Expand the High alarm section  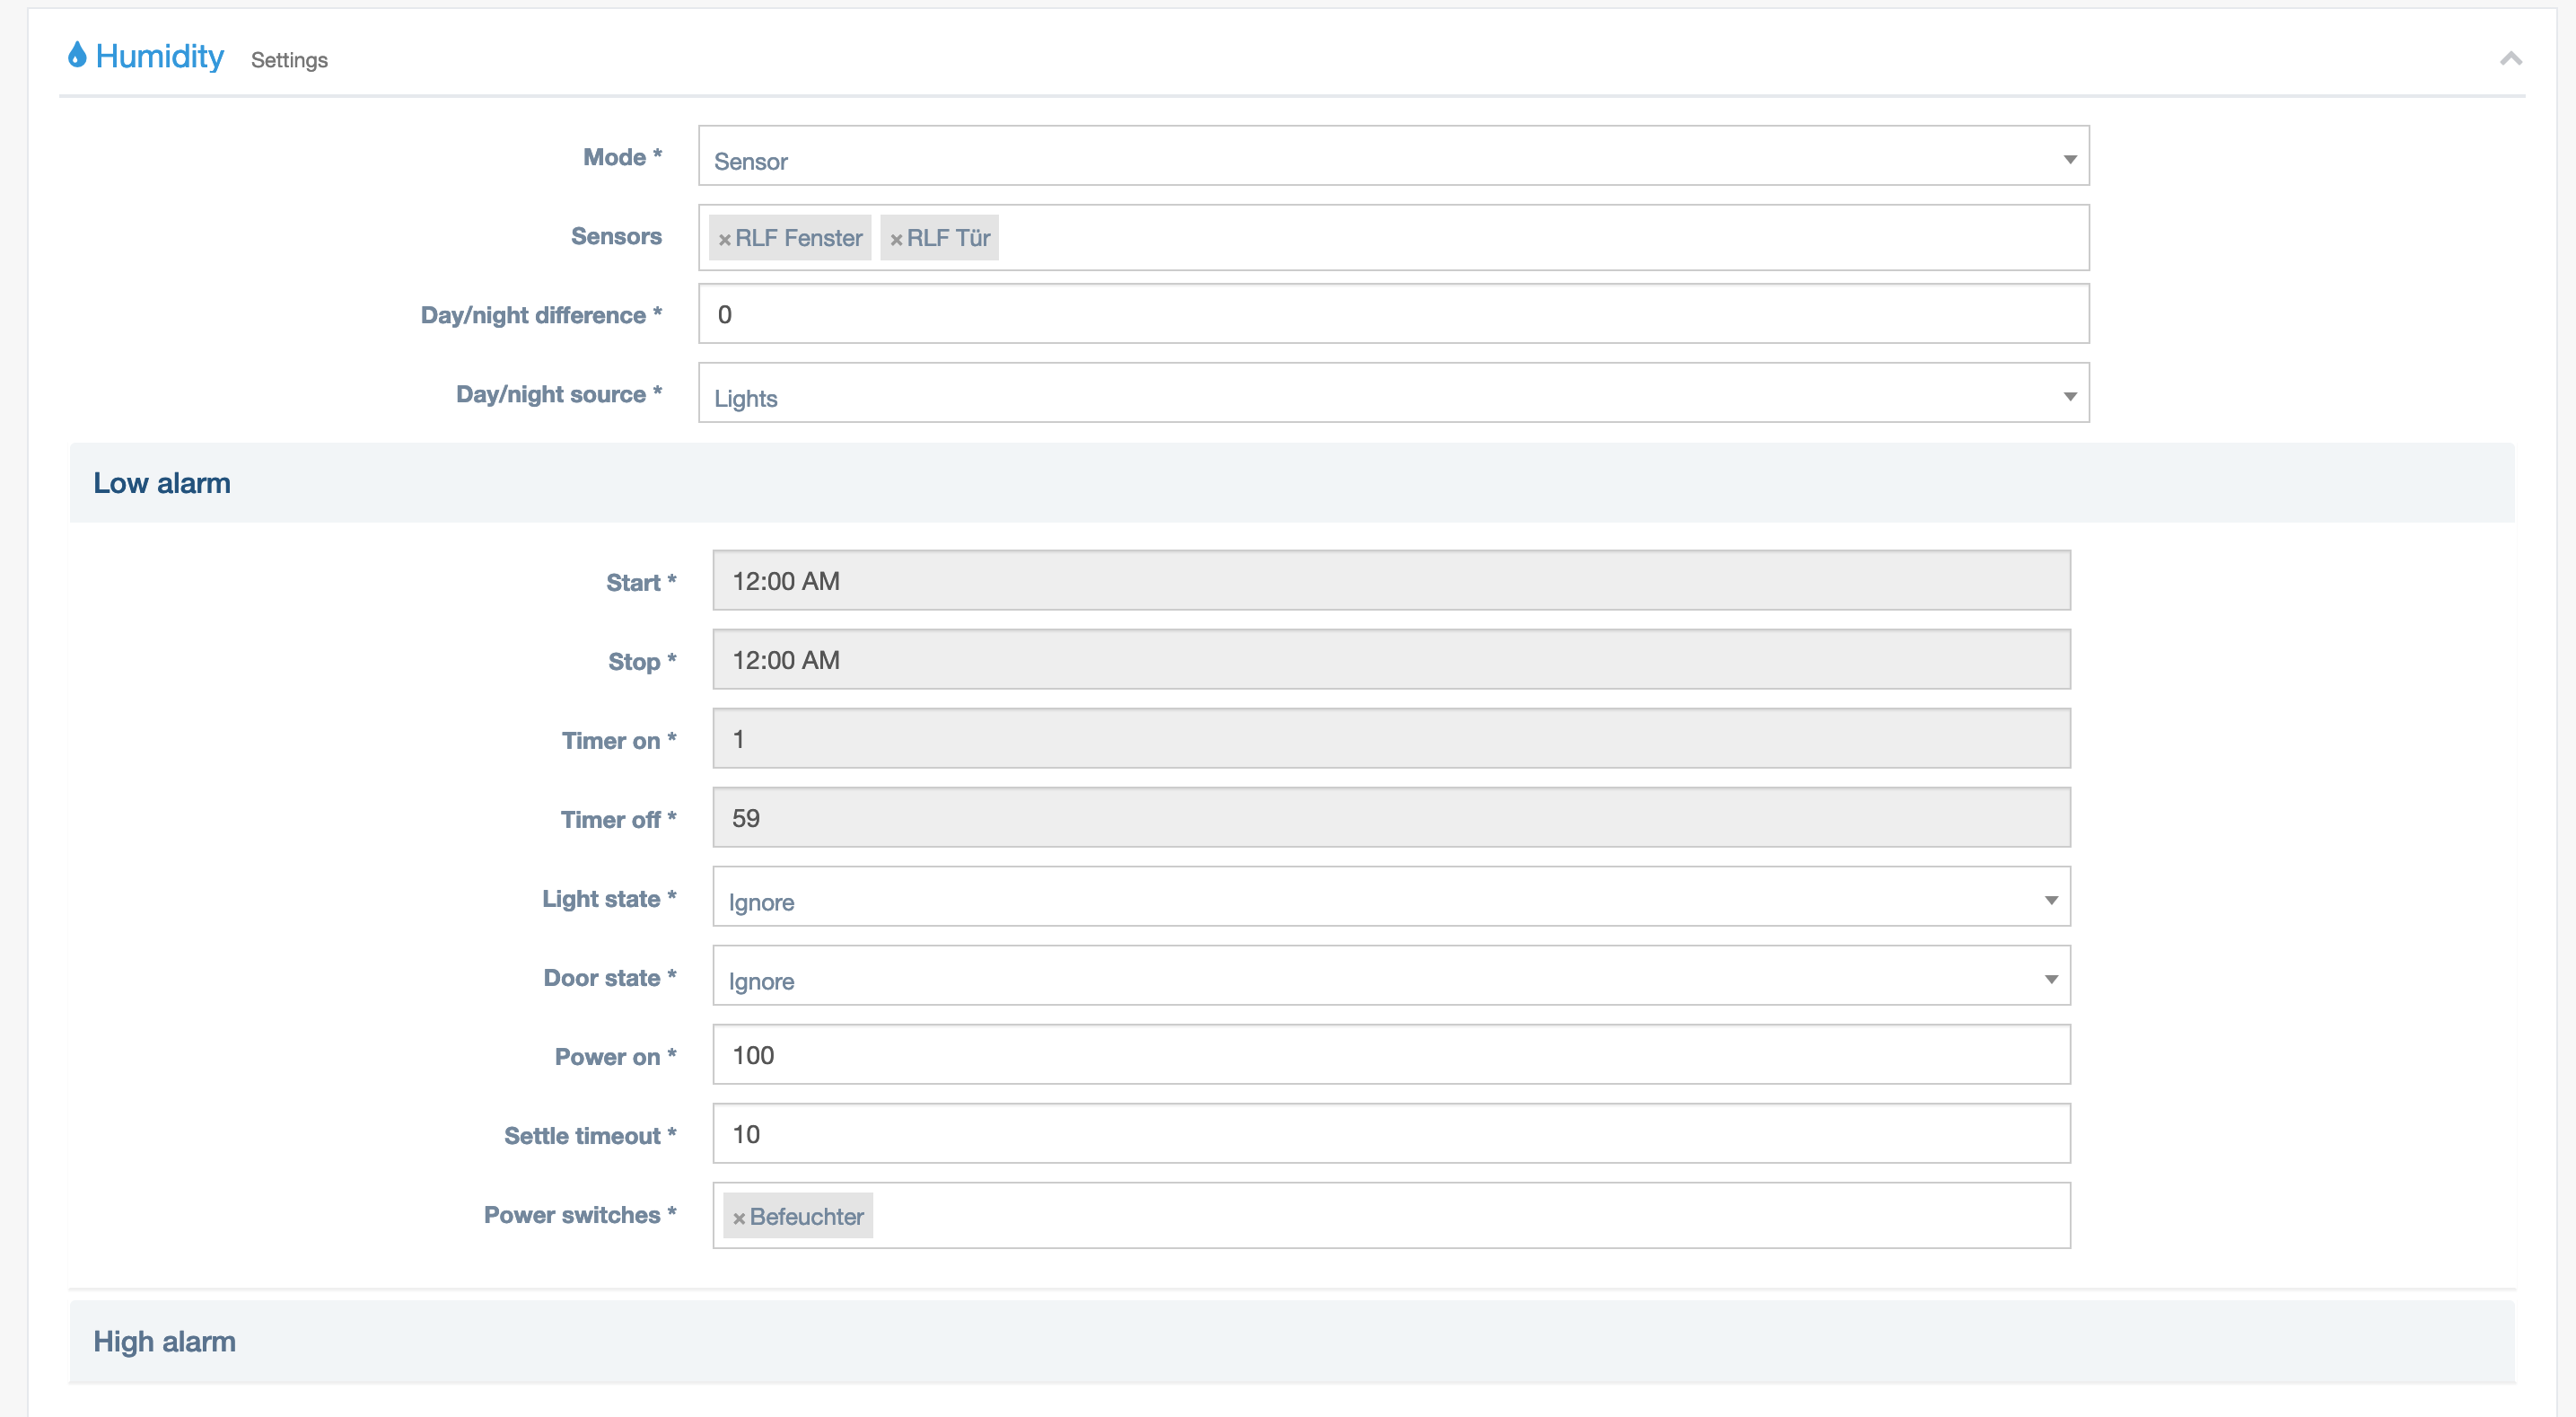click(165, 1341)
